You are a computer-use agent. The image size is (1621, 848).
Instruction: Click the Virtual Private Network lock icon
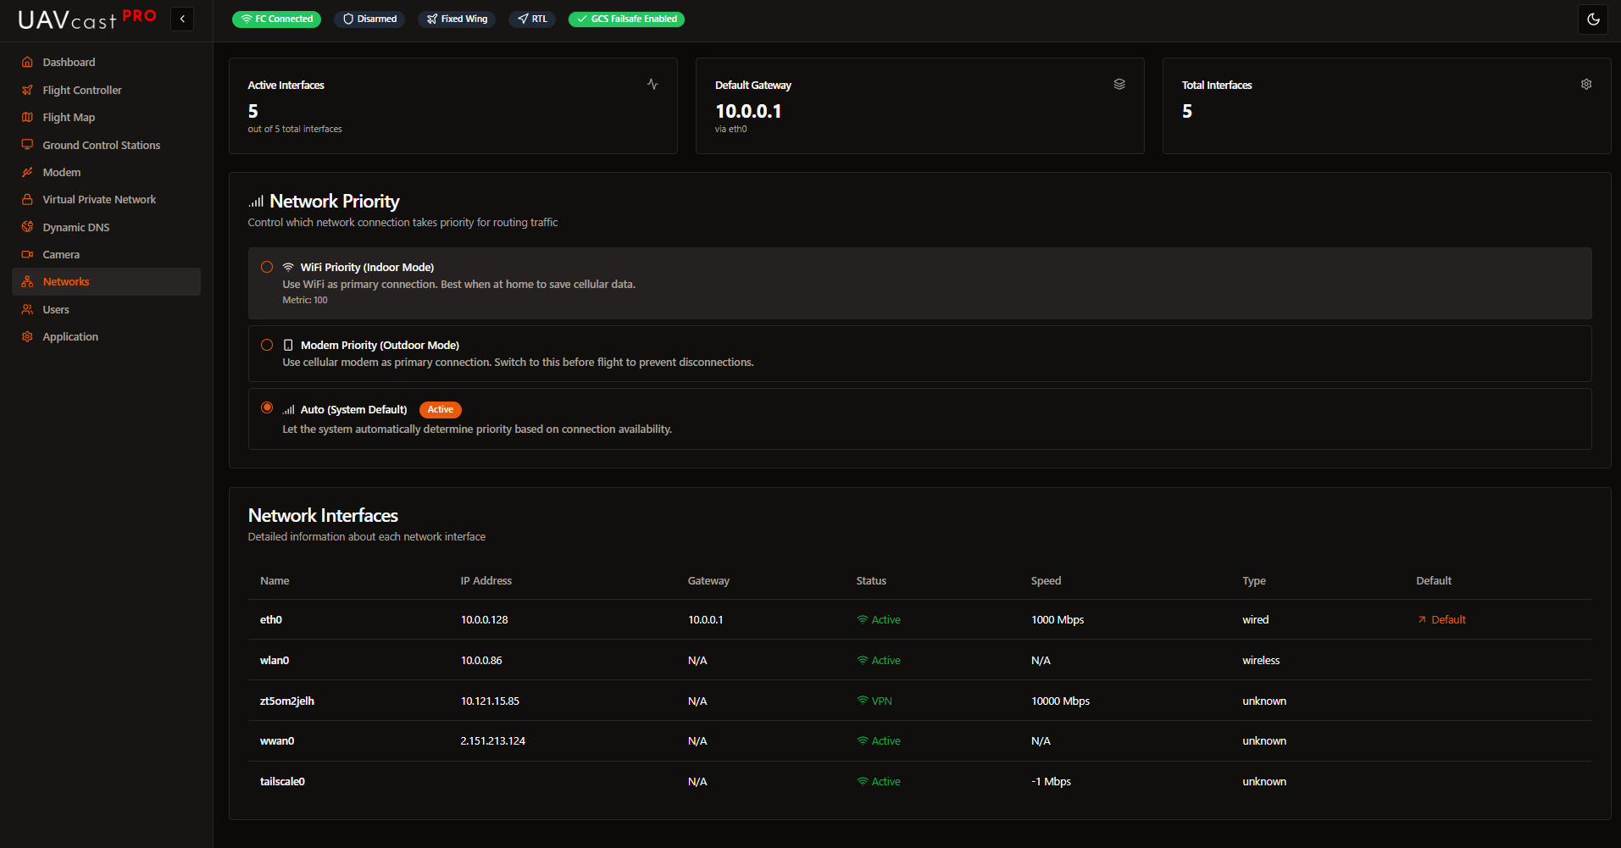point(27,200)
